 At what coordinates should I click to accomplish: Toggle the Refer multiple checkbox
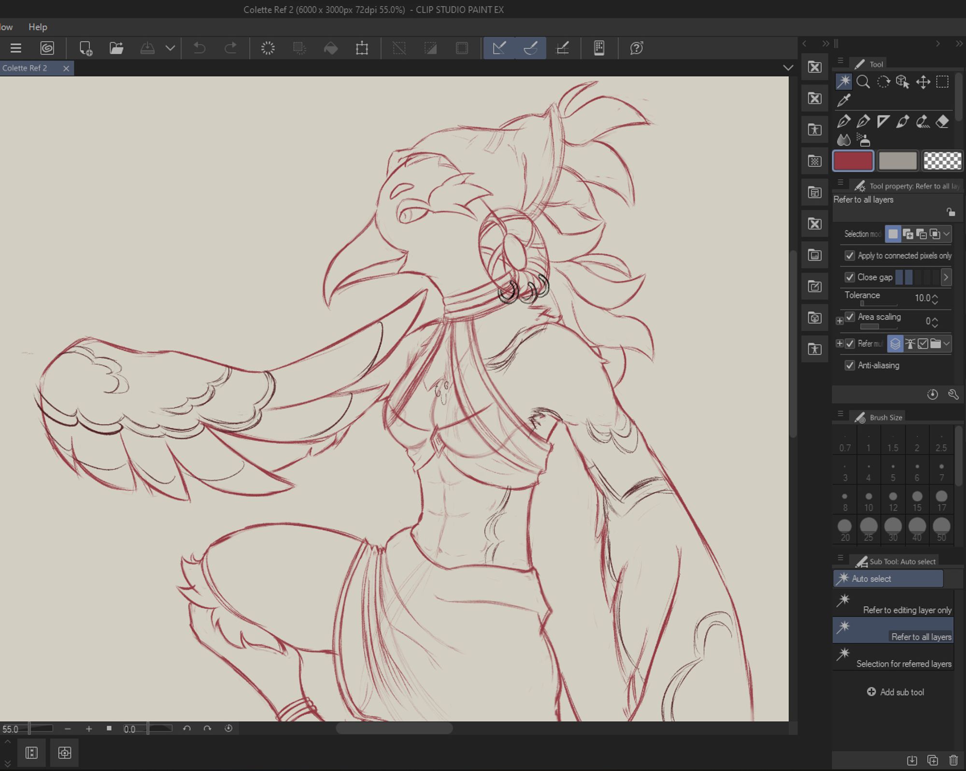pyautogui.click(x=850, y=344)
